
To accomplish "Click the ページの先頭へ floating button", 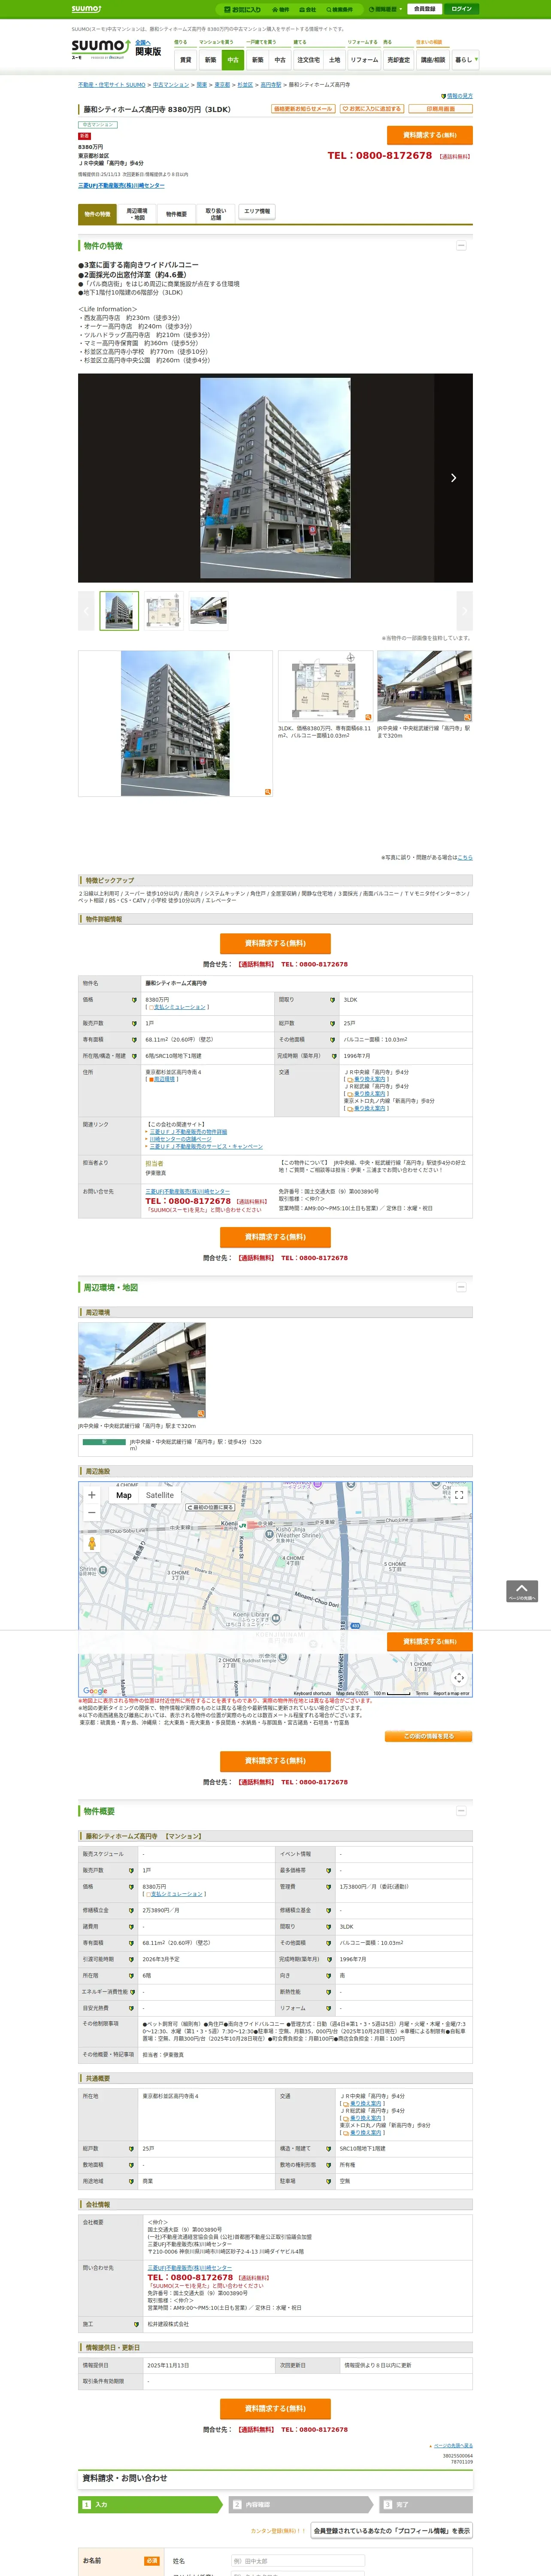I will coord(522,1591).
